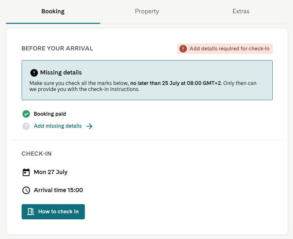
Task: Click the arrow next to Add missing details
Action: (89, 126)
